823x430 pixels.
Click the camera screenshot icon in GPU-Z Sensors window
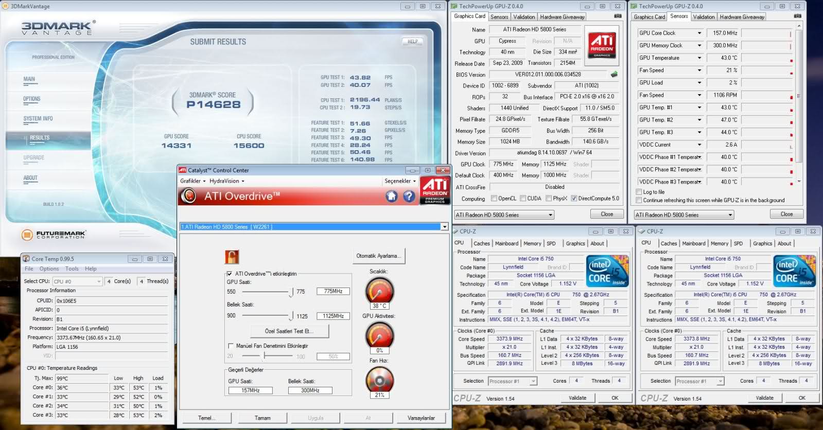tap(797, 16)
